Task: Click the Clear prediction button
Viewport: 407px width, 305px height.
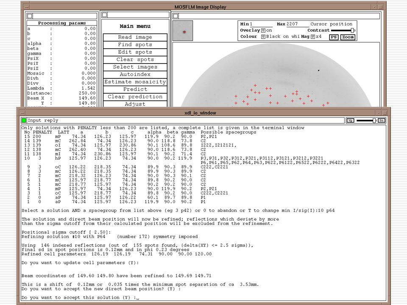Action: click(x=135, y=97)
